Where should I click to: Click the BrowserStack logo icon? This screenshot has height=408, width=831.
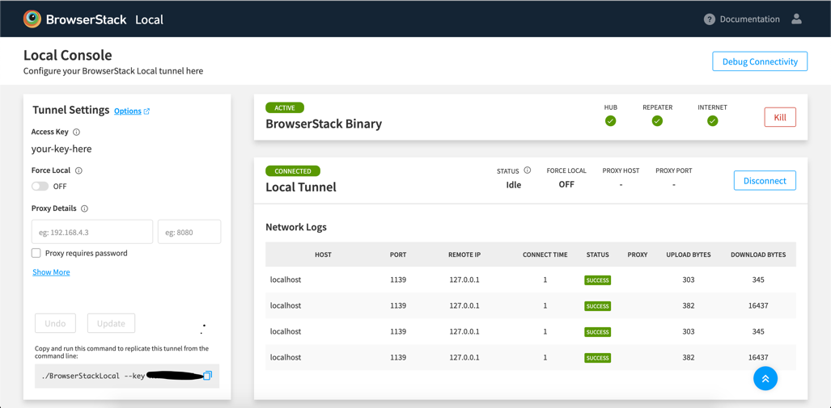click(x=32, y=19)
